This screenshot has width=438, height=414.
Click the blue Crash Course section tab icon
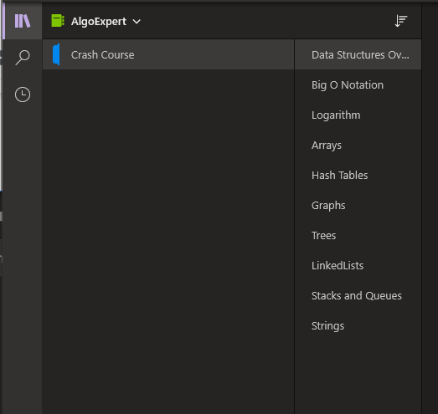pyautogui.click(x=56, y=54)
